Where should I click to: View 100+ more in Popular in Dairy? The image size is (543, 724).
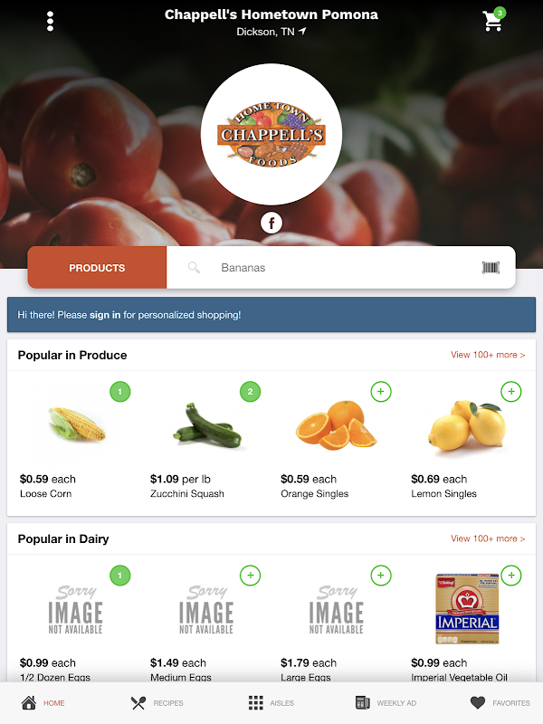(488, 538)
